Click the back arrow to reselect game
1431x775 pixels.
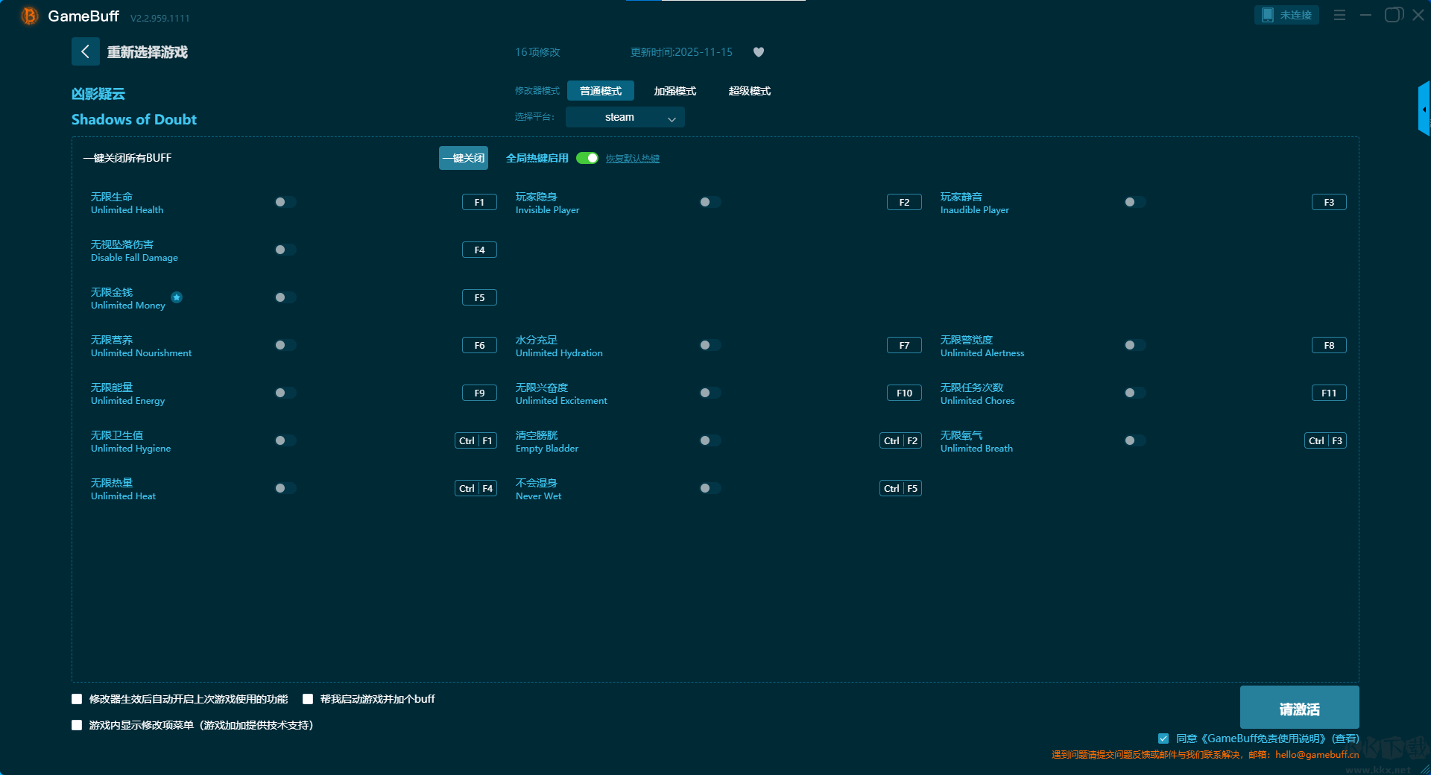pos(85,51)
